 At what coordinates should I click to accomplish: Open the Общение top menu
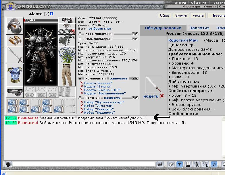[199, 3]
